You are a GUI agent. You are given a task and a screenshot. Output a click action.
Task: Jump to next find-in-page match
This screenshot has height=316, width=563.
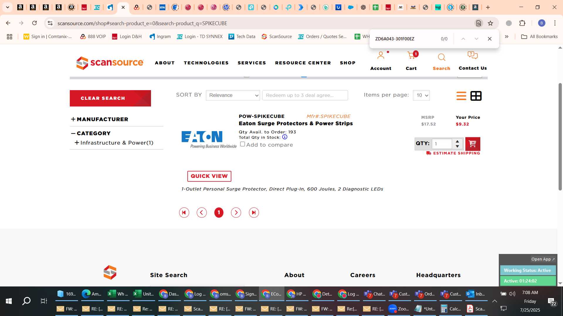pyautogui.click(x=476, y=39)
